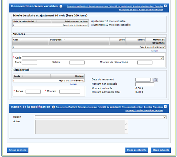Sort absences by Description column arrow
This screenshot has width=177, height=157.
tap(64, 40)
